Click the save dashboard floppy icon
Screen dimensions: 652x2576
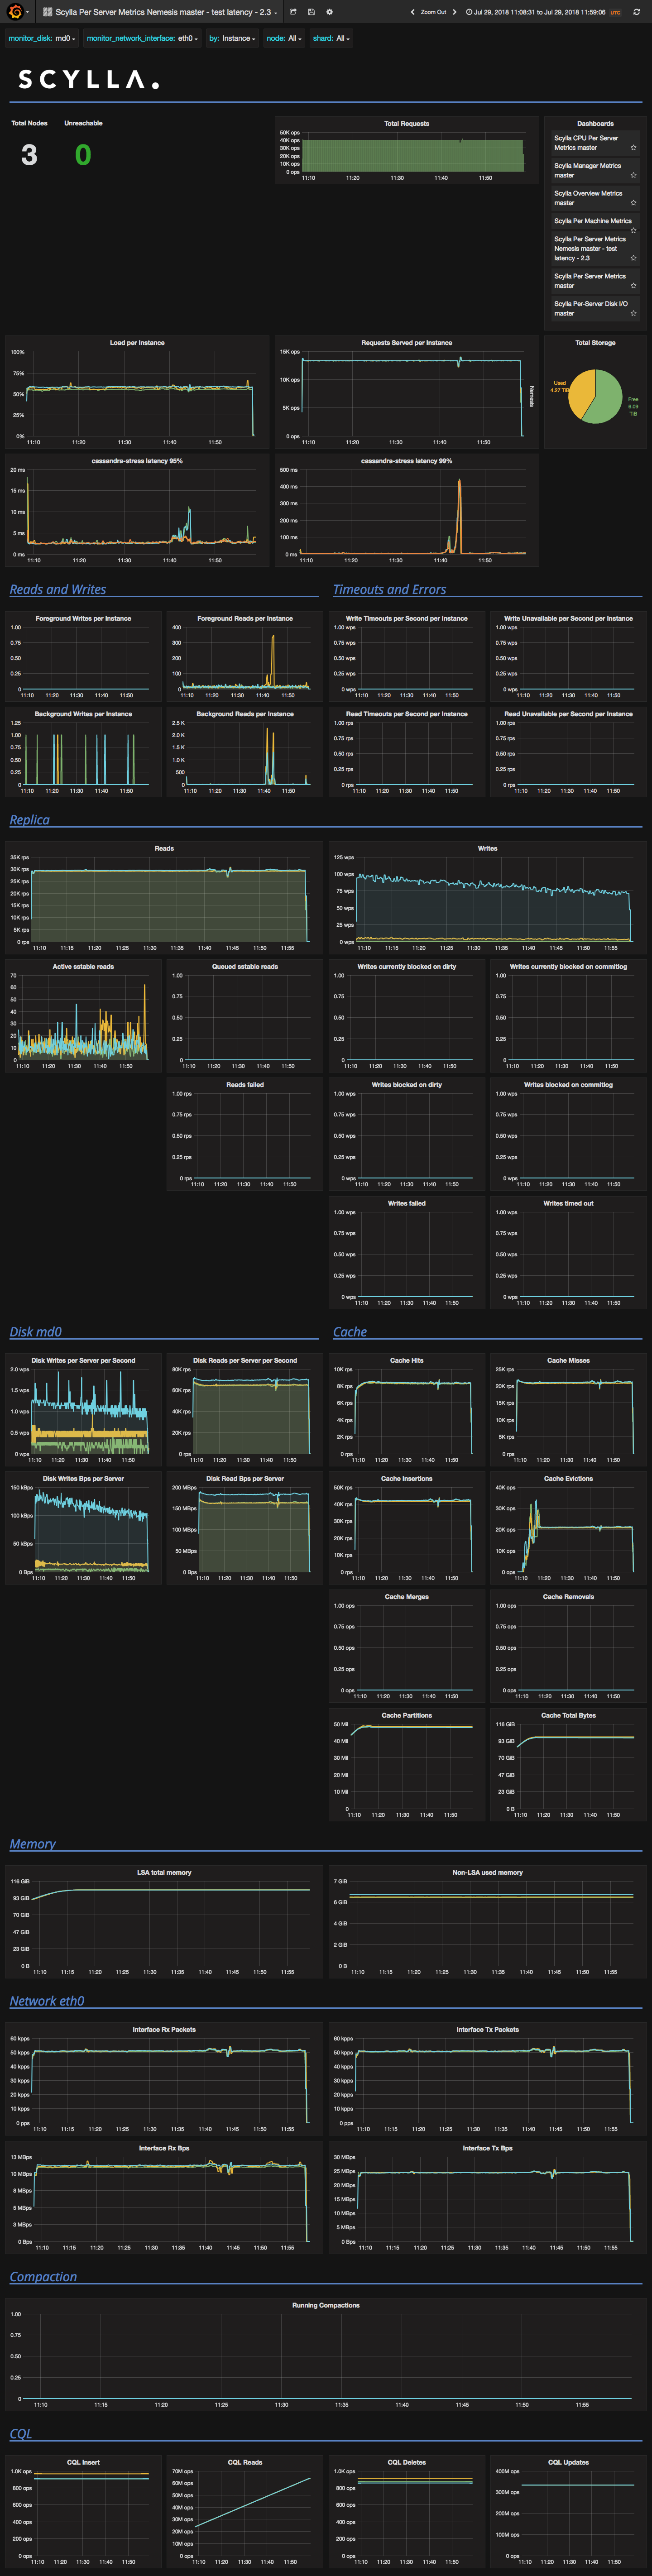pos(311,12)
